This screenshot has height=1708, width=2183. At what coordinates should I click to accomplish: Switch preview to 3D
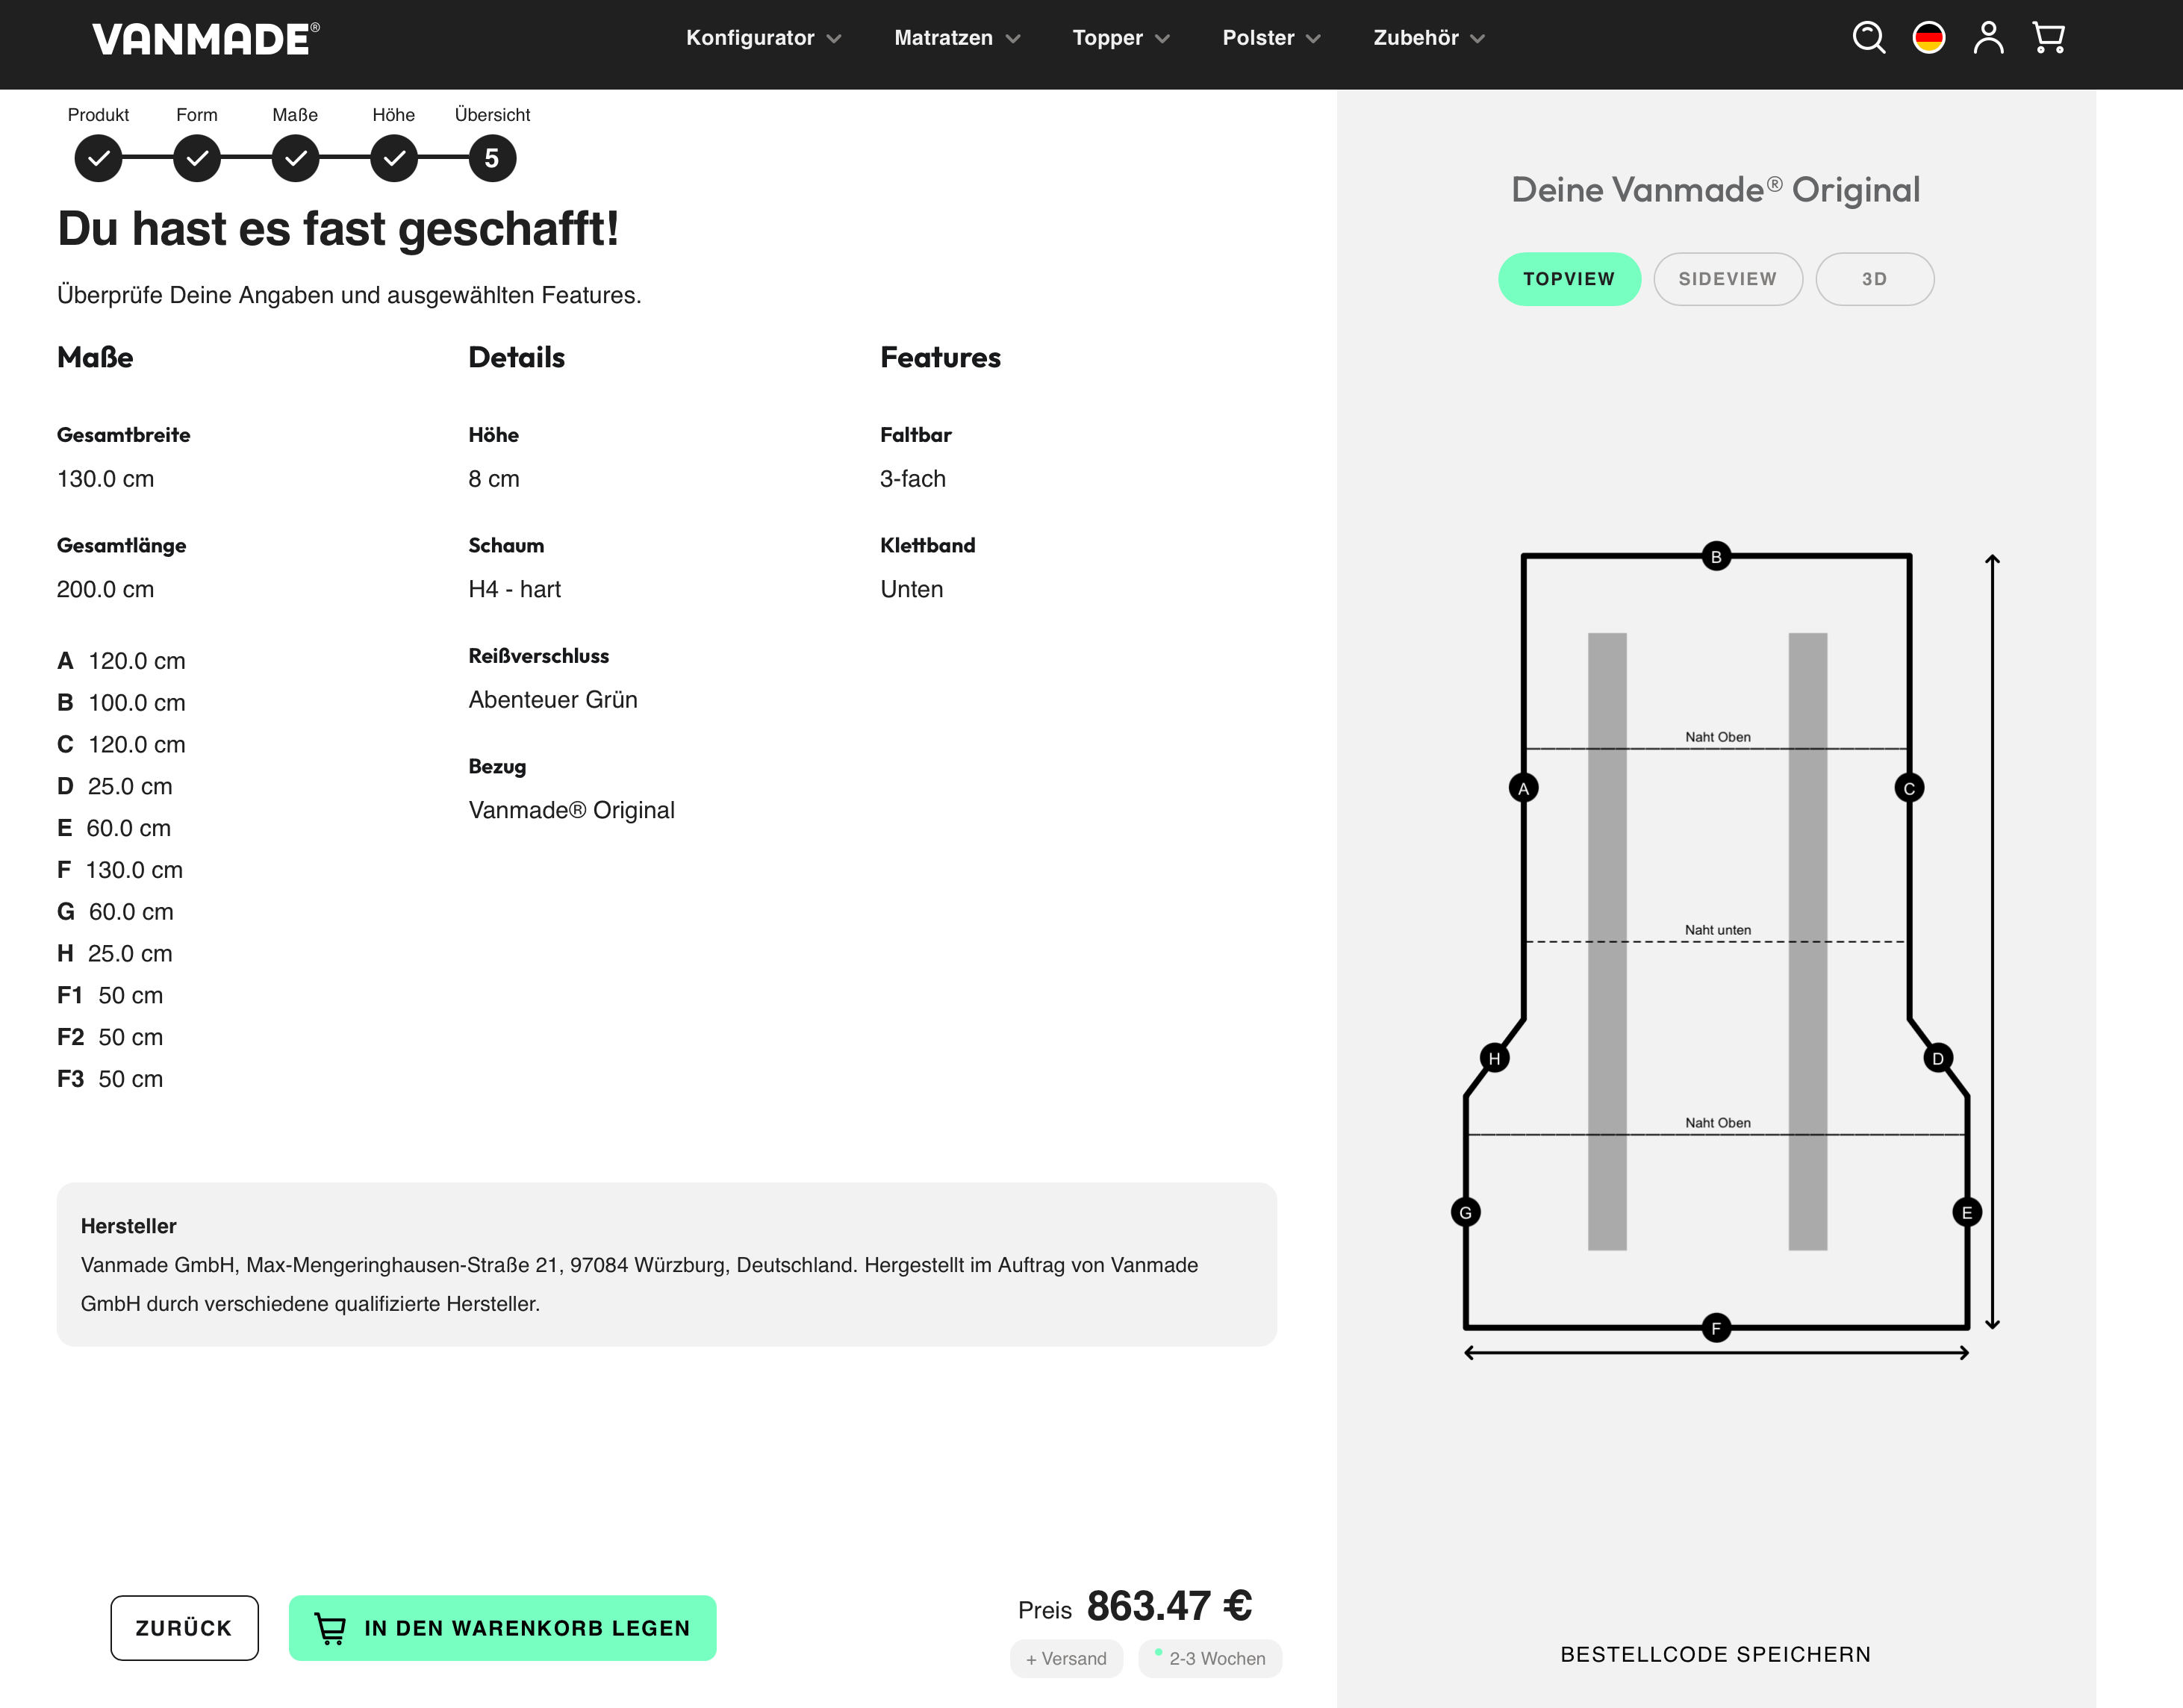point(1874,279)
